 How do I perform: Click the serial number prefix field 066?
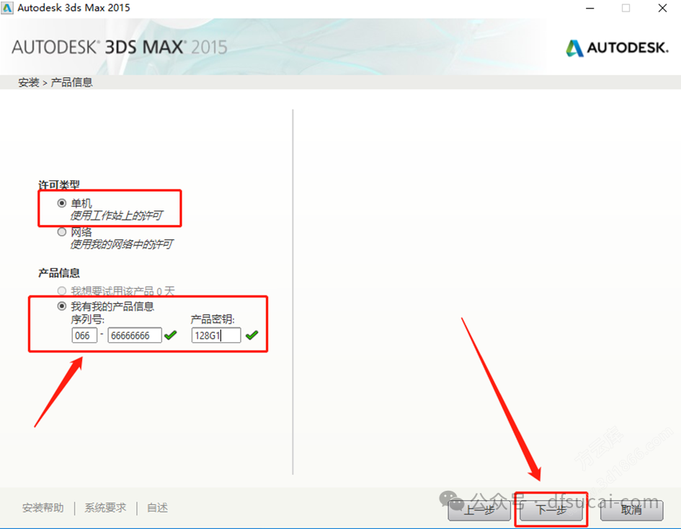(x=84, y=335)
